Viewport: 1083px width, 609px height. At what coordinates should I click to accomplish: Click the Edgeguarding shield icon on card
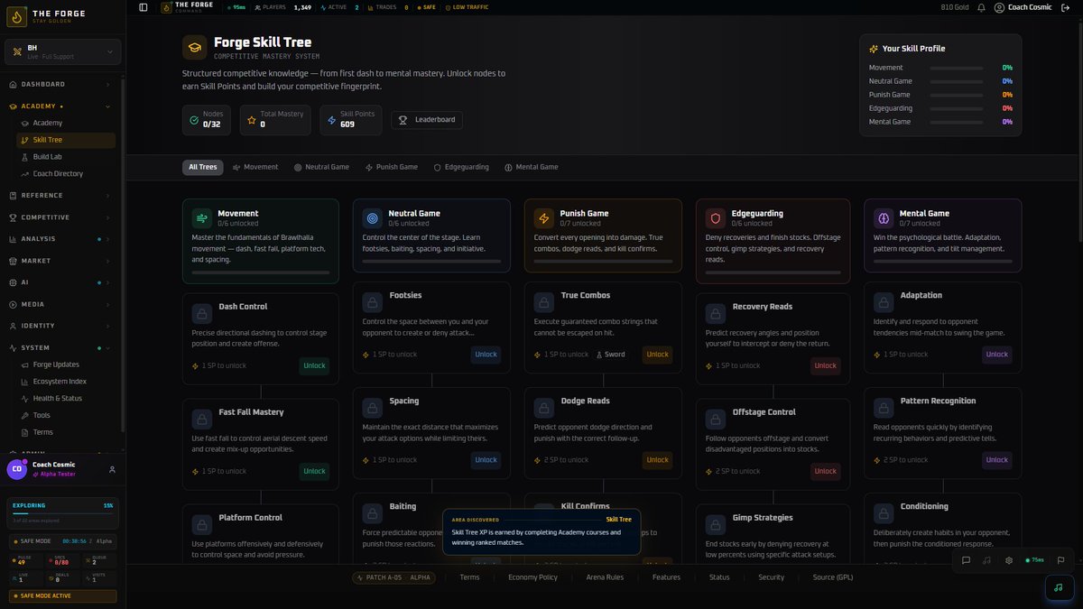[x=716, y=218]
